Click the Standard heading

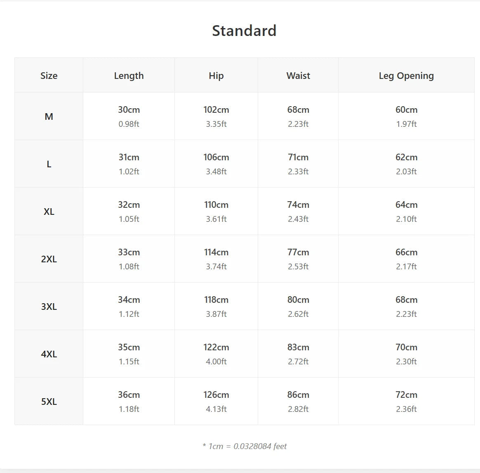tap(244, 31)
